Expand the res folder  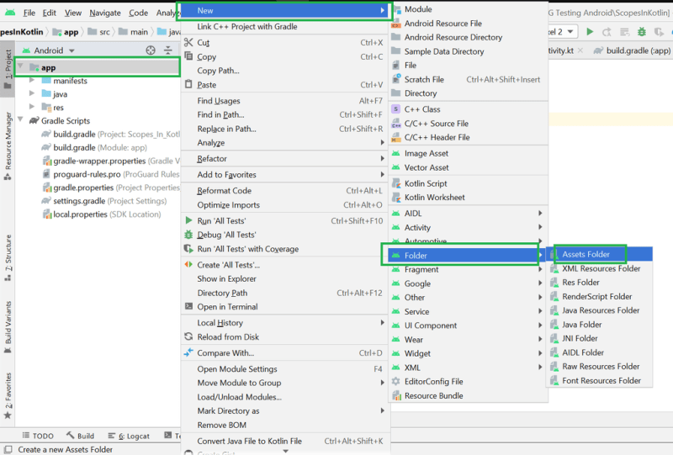tap(32, 107)
